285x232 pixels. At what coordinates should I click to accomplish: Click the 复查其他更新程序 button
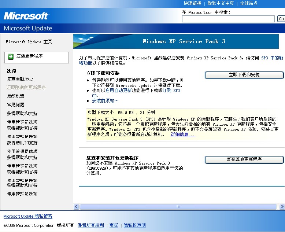pos(244,159)
